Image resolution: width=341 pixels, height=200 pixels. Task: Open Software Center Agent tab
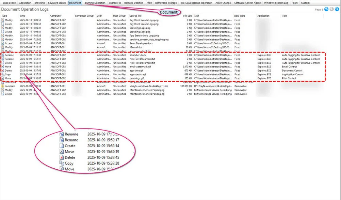click(x=247, y=3)
